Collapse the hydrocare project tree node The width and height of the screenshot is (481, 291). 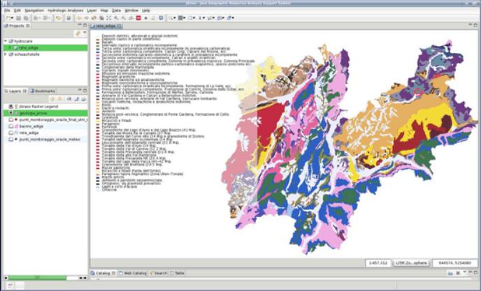pos(6,41)
